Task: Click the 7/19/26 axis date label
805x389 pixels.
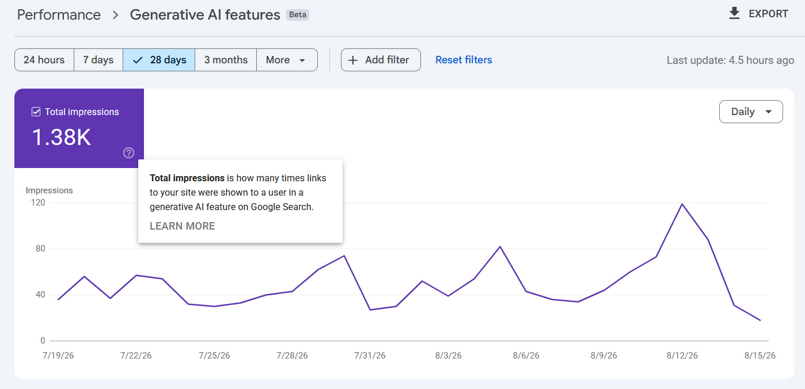Action: coord(58,356)
